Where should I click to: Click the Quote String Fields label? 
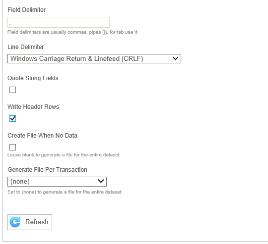coord(33,78)
